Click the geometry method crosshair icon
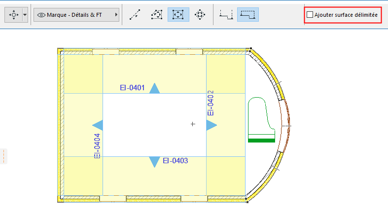This screenshot has width=388, height=215. point(14,15)
